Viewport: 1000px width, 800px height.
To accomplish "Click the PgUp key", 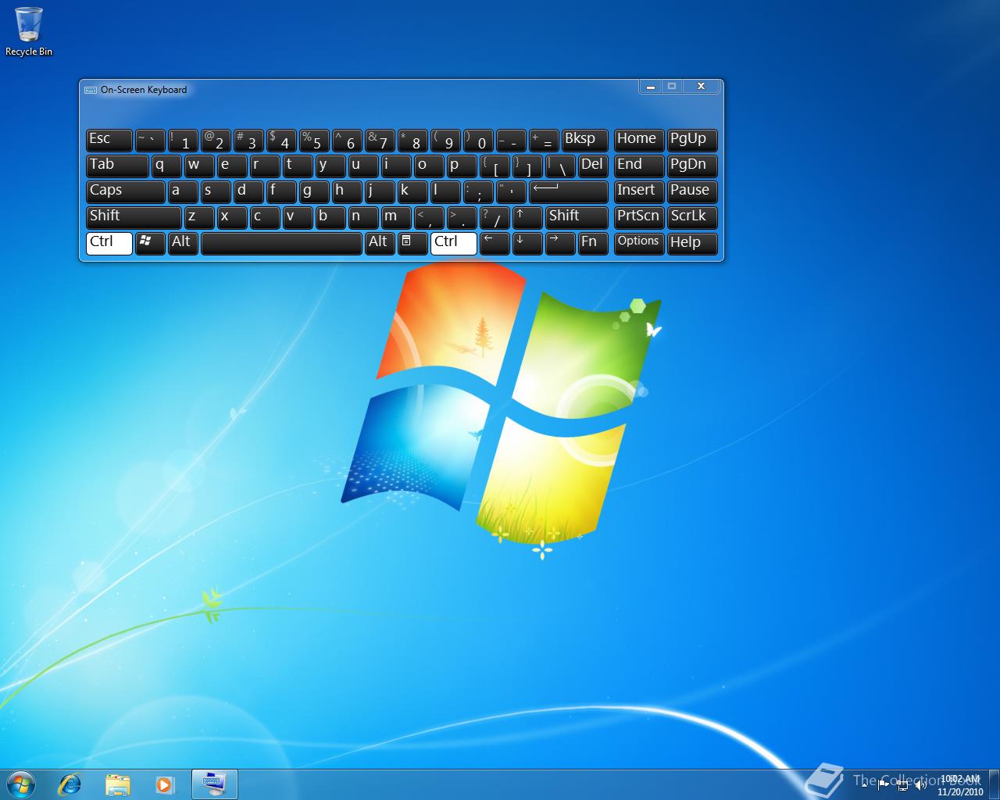I will 692,140.
